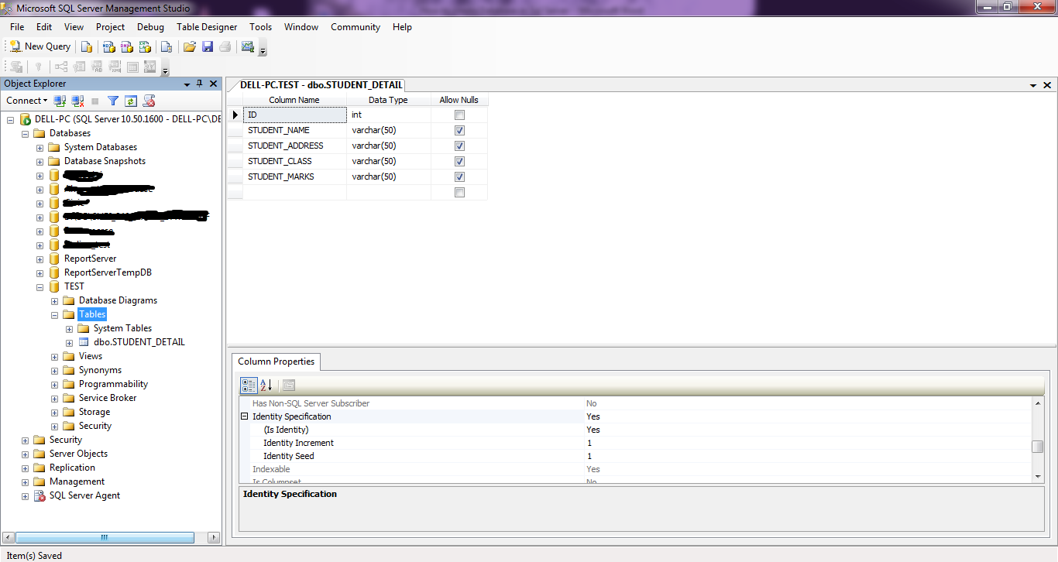
Task: Refresh the Object Explorer tree
Action: pyautogui.click(x=130, y=101)
